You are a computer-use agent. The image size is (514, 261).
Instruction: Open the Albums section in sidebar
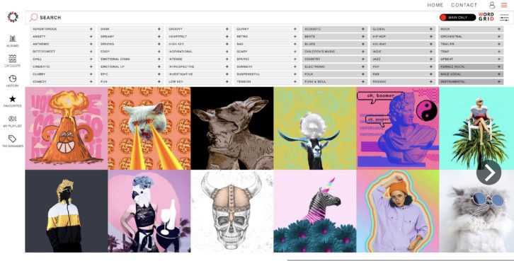(x=13, y=41)
